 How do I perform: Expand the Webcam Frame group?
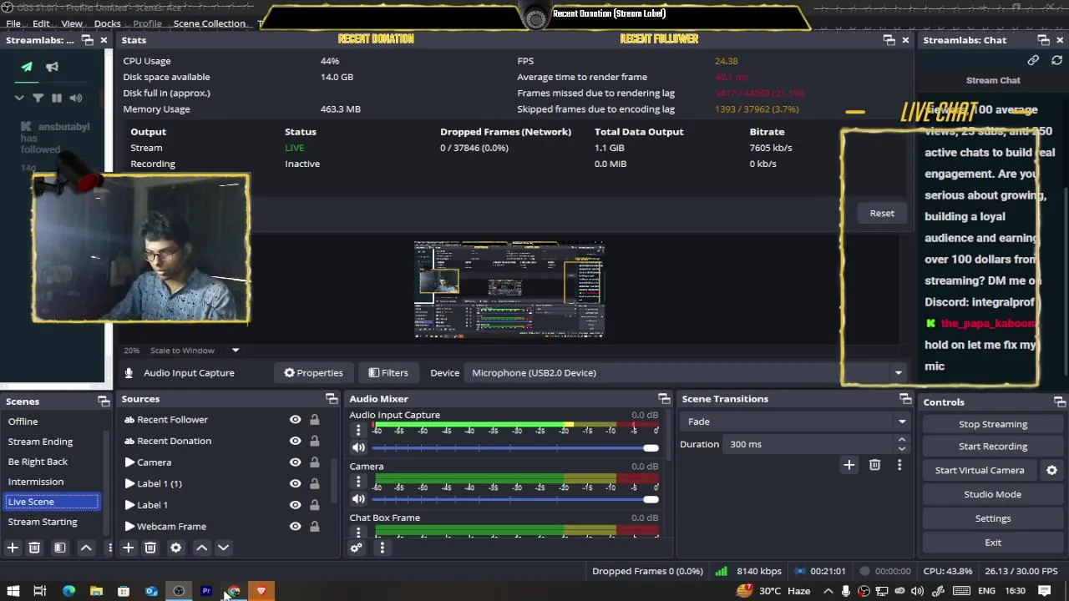(129, 527)
